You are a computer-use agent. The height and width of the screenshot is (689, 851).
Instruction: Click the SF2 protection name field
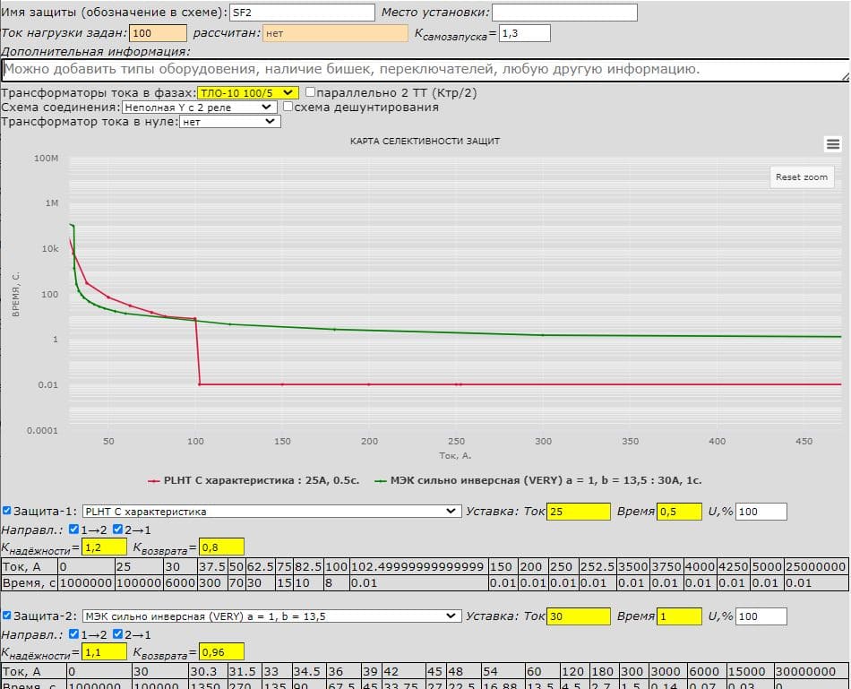pos(302,13)
